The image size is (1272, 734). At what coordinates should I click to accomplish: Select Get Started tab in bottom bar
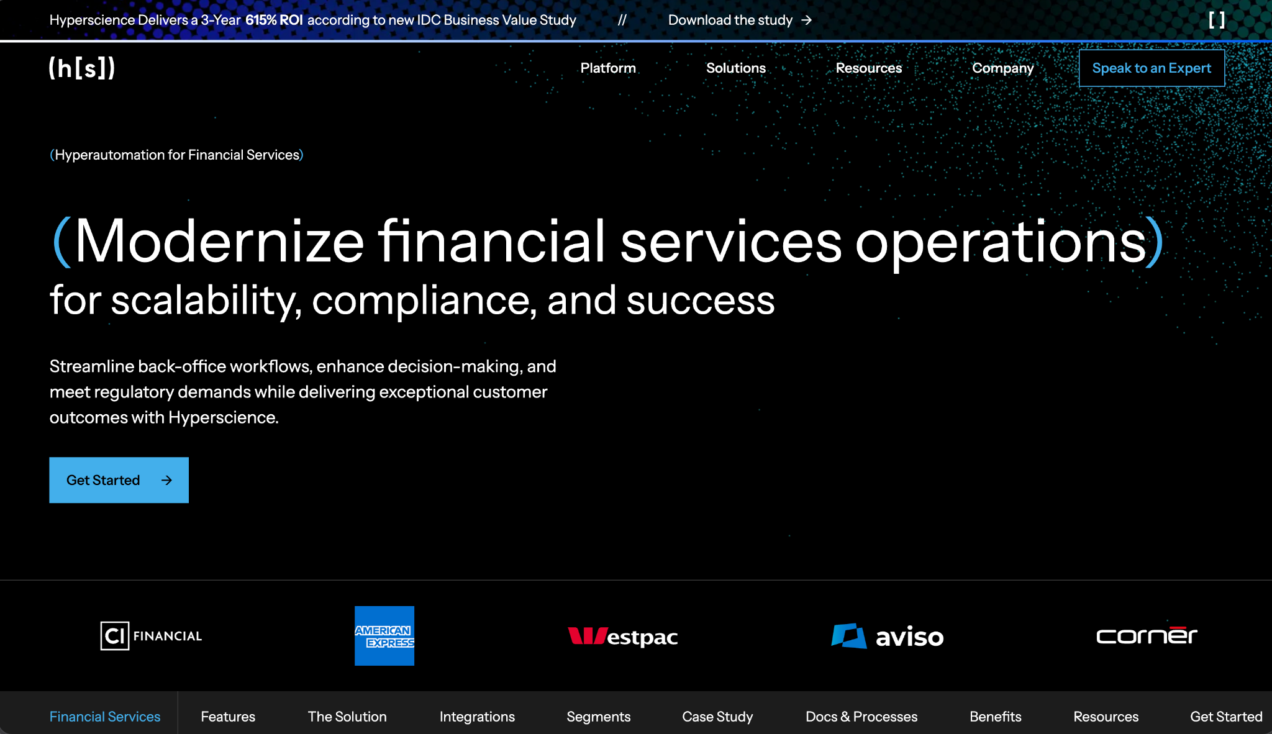click(x=1226, y=717)
